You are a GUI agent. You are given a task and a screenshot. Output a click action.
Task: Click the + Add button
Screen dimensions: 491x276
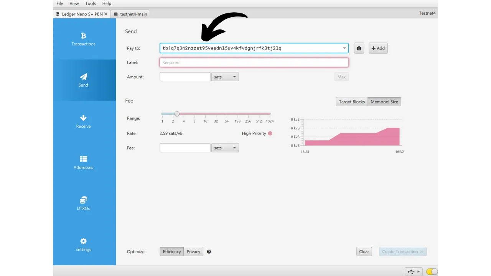click(x=378, y=48)
